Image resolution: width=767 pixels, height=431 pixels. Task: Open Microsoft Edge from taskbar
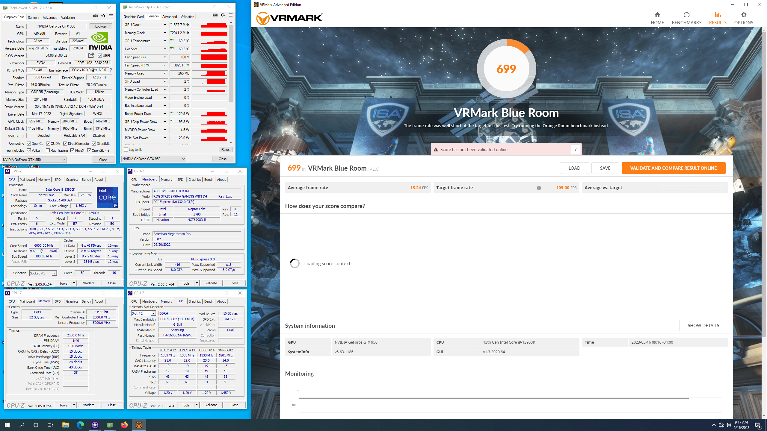pyautogui.click(x=80, y=425)
